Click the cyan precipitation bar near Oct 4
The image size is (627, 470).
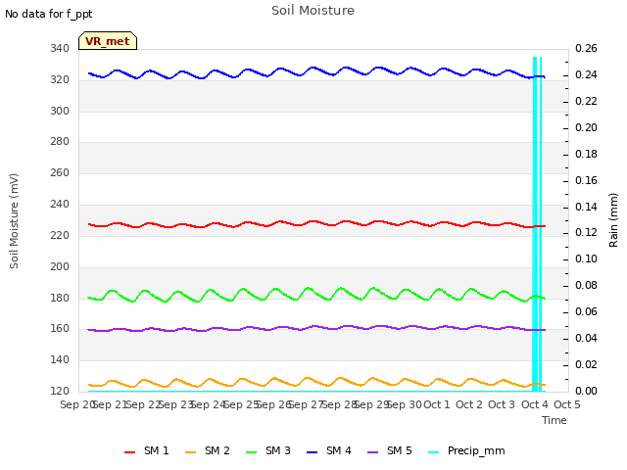click(535, 224)
